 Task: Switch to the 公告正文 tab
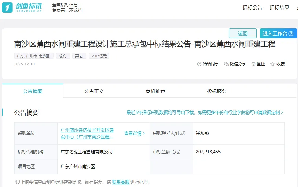(x=94, y=91)
